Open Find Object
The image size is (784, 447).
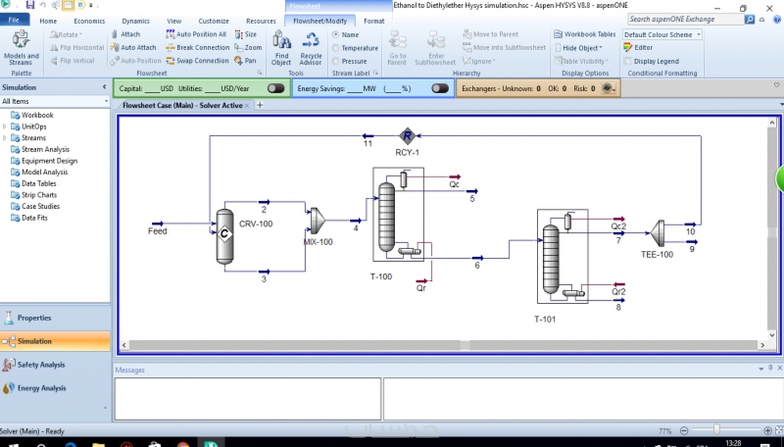point(281,48)
